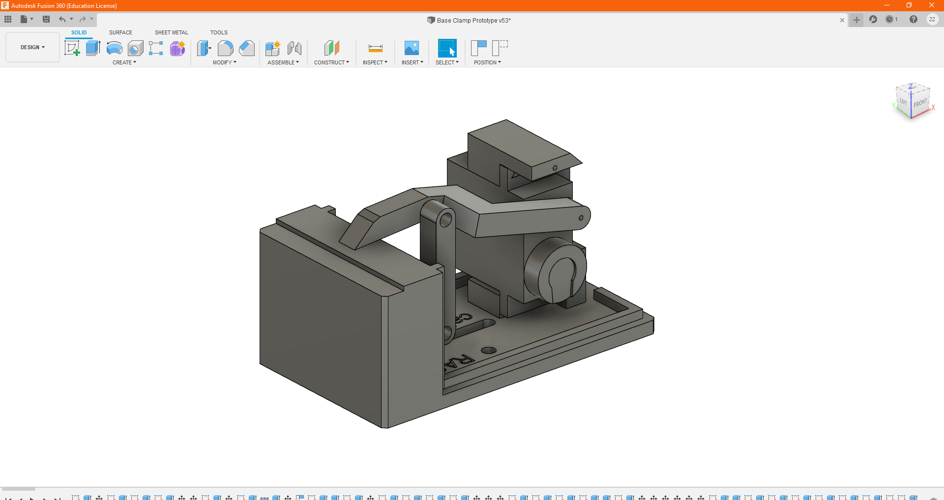This screenshot has width=944, height=500.
Task: Open a new design tab
Action: (856, 20)
